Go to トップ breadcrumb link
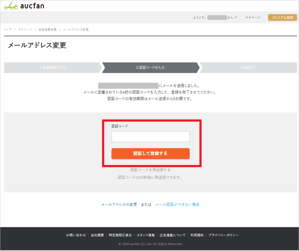The image size is (299, 251). 8,30
